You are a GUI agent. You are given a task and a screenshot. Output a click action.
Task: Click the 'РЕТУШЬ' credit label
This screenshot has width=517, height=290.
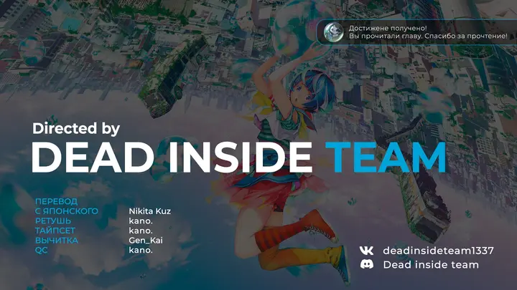[53, 221]
